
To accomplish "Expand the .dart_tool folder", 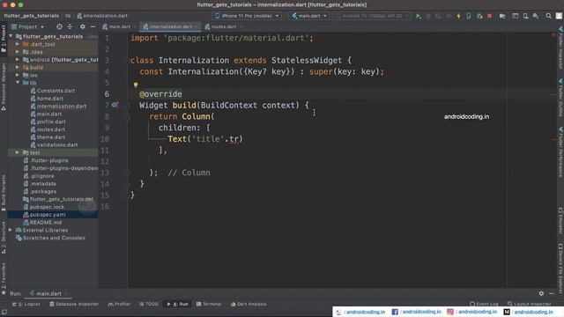I will (18, 44).
